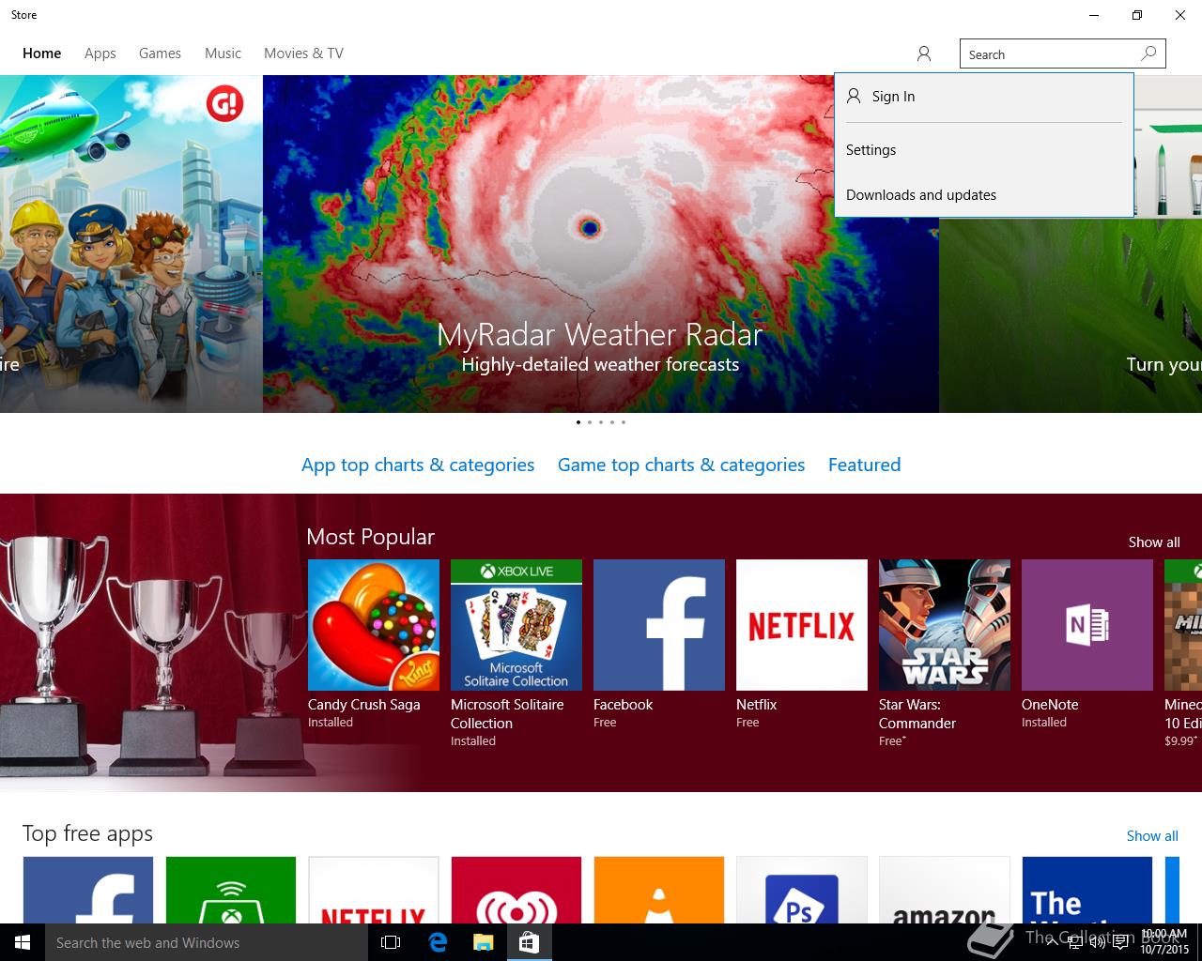Open the action center notification icon
This screenshot has width=1202, height=961.
(x=1120, y=942)
